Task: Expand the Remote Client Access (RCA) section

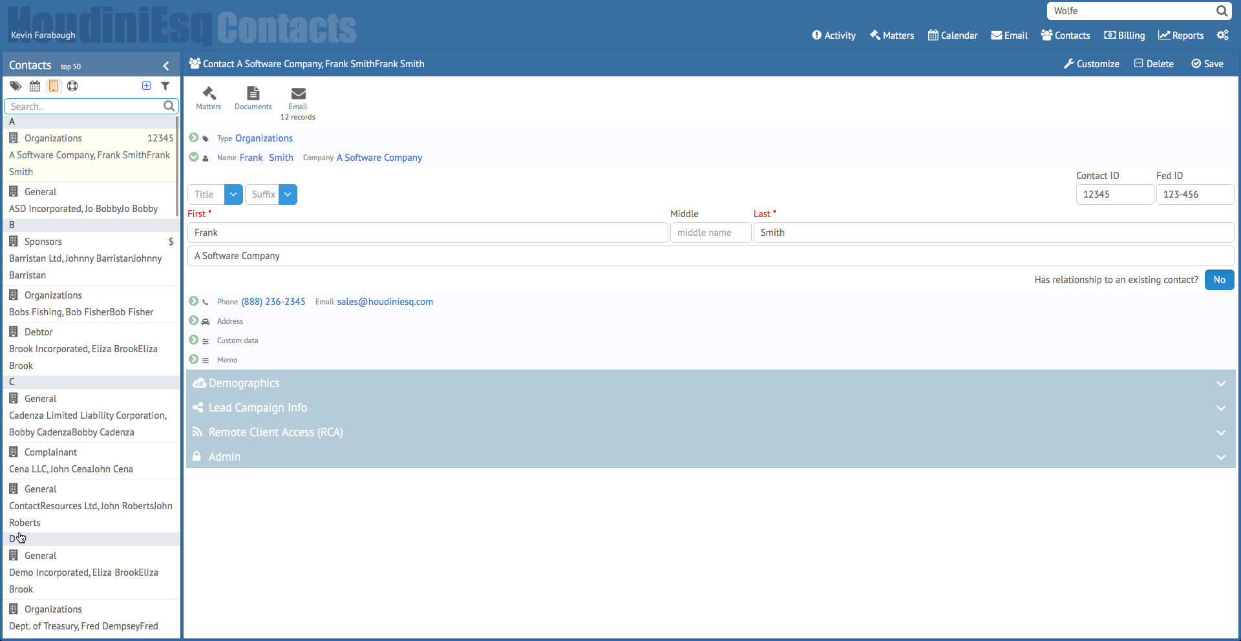Action: pyautogui.click(x=710, y=432)
